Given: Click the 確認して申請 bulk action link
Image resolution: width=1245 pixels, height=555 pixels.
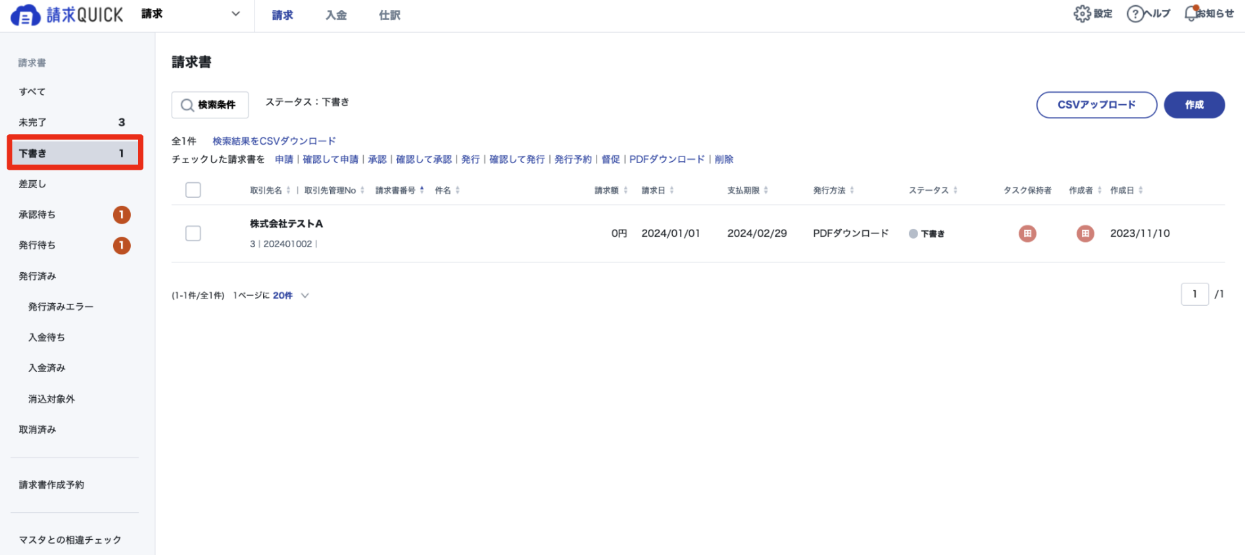Looking at the screenshot, I should pos(330,159).
